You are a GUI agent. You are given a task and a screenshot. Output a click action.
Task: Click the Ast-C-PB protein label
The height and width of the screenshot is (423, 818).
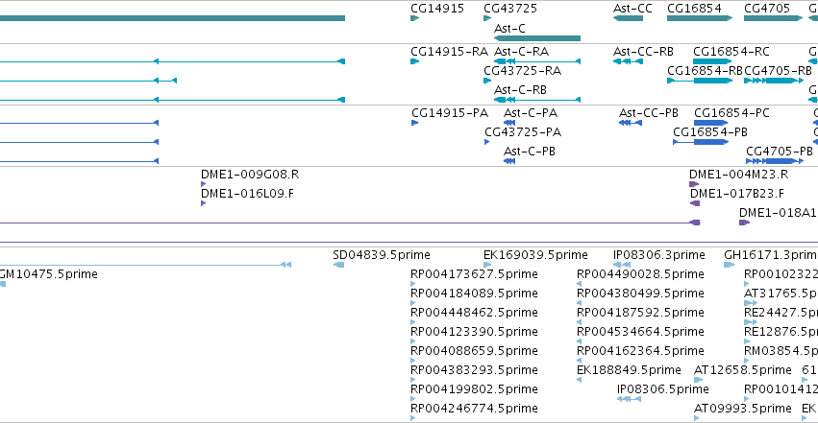point(529,152)
